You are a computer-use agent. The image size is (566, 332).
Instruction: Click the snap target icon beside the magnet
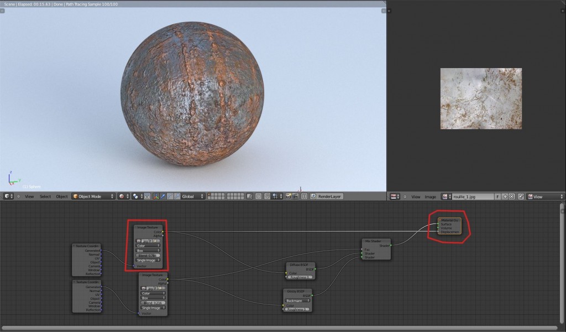click(x=275, y=196)
